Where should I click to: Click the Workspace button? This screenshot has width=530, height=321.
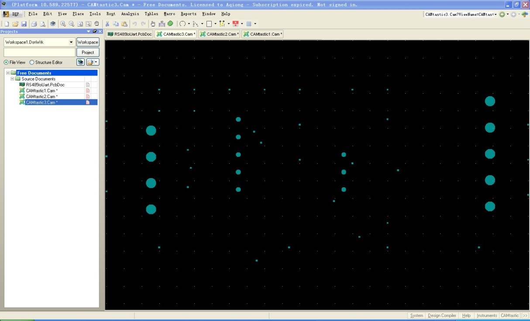coord(88,42)
